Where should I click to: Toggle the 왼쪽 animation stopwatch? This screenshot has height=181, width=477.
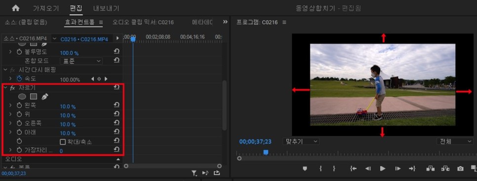coord(19,105)
